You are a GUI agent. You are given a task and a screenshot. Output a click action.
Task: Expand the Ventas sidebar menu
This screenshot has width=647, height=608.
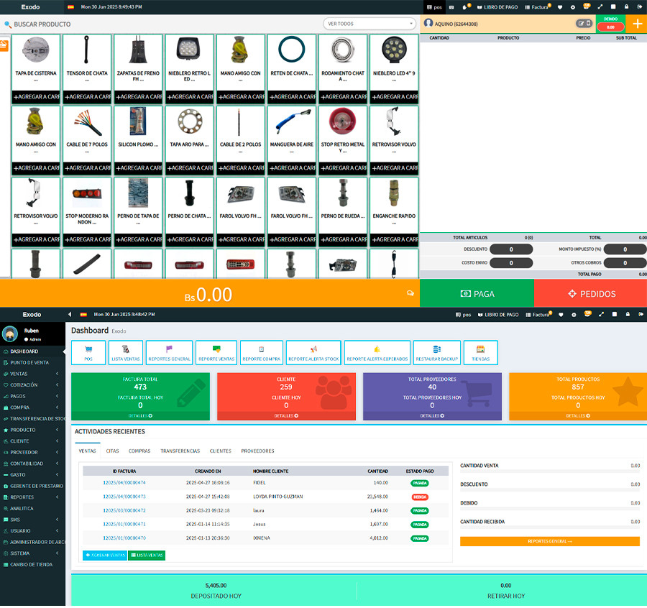[32, 374]
